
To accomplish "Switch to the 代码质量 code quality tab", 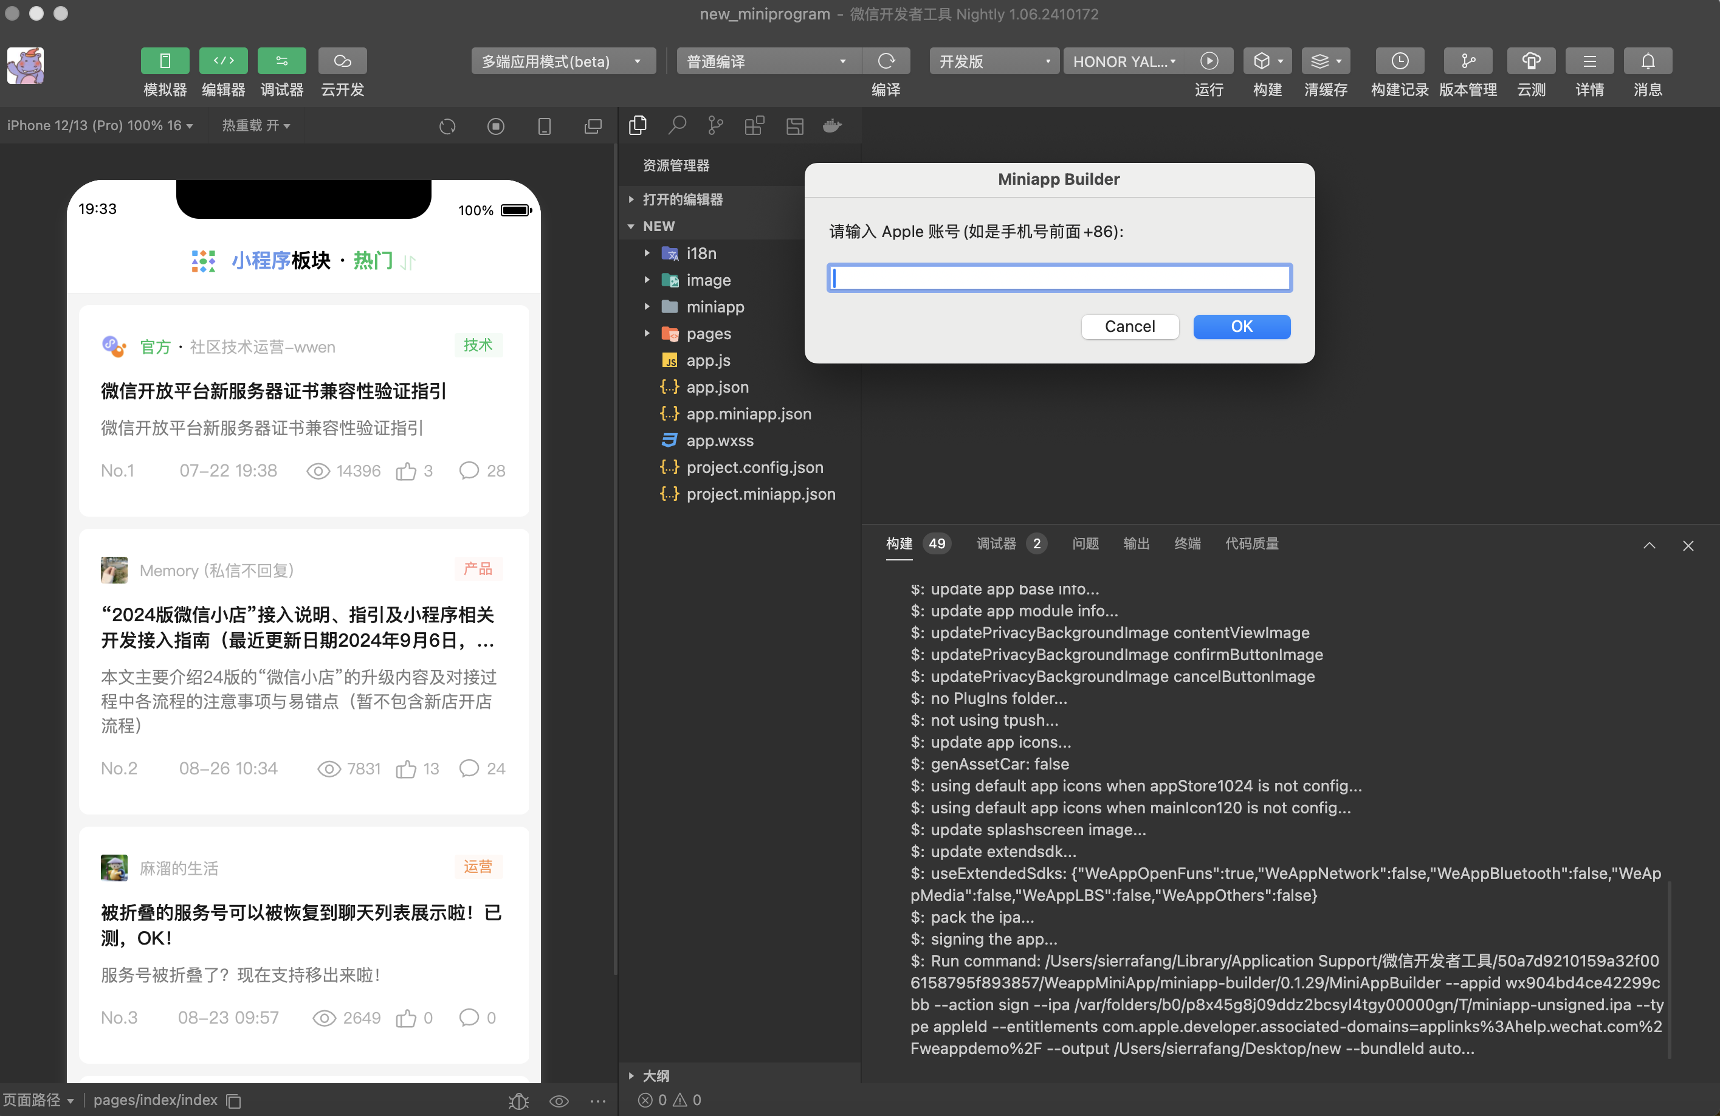I will [1251, 543].
